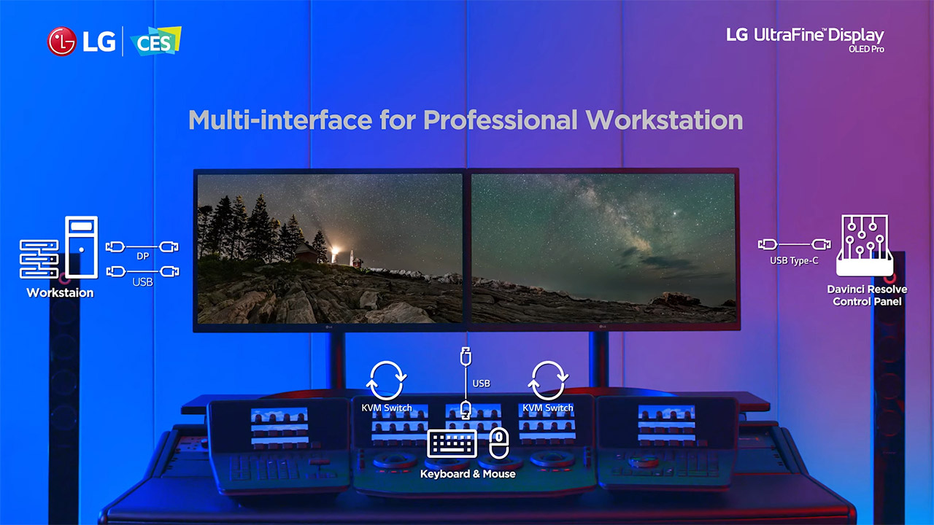The image size is (934, 525).
Task: Click the "Keyboard & Mouse" label
Action: pyautogui.click(x=468, y=474)
